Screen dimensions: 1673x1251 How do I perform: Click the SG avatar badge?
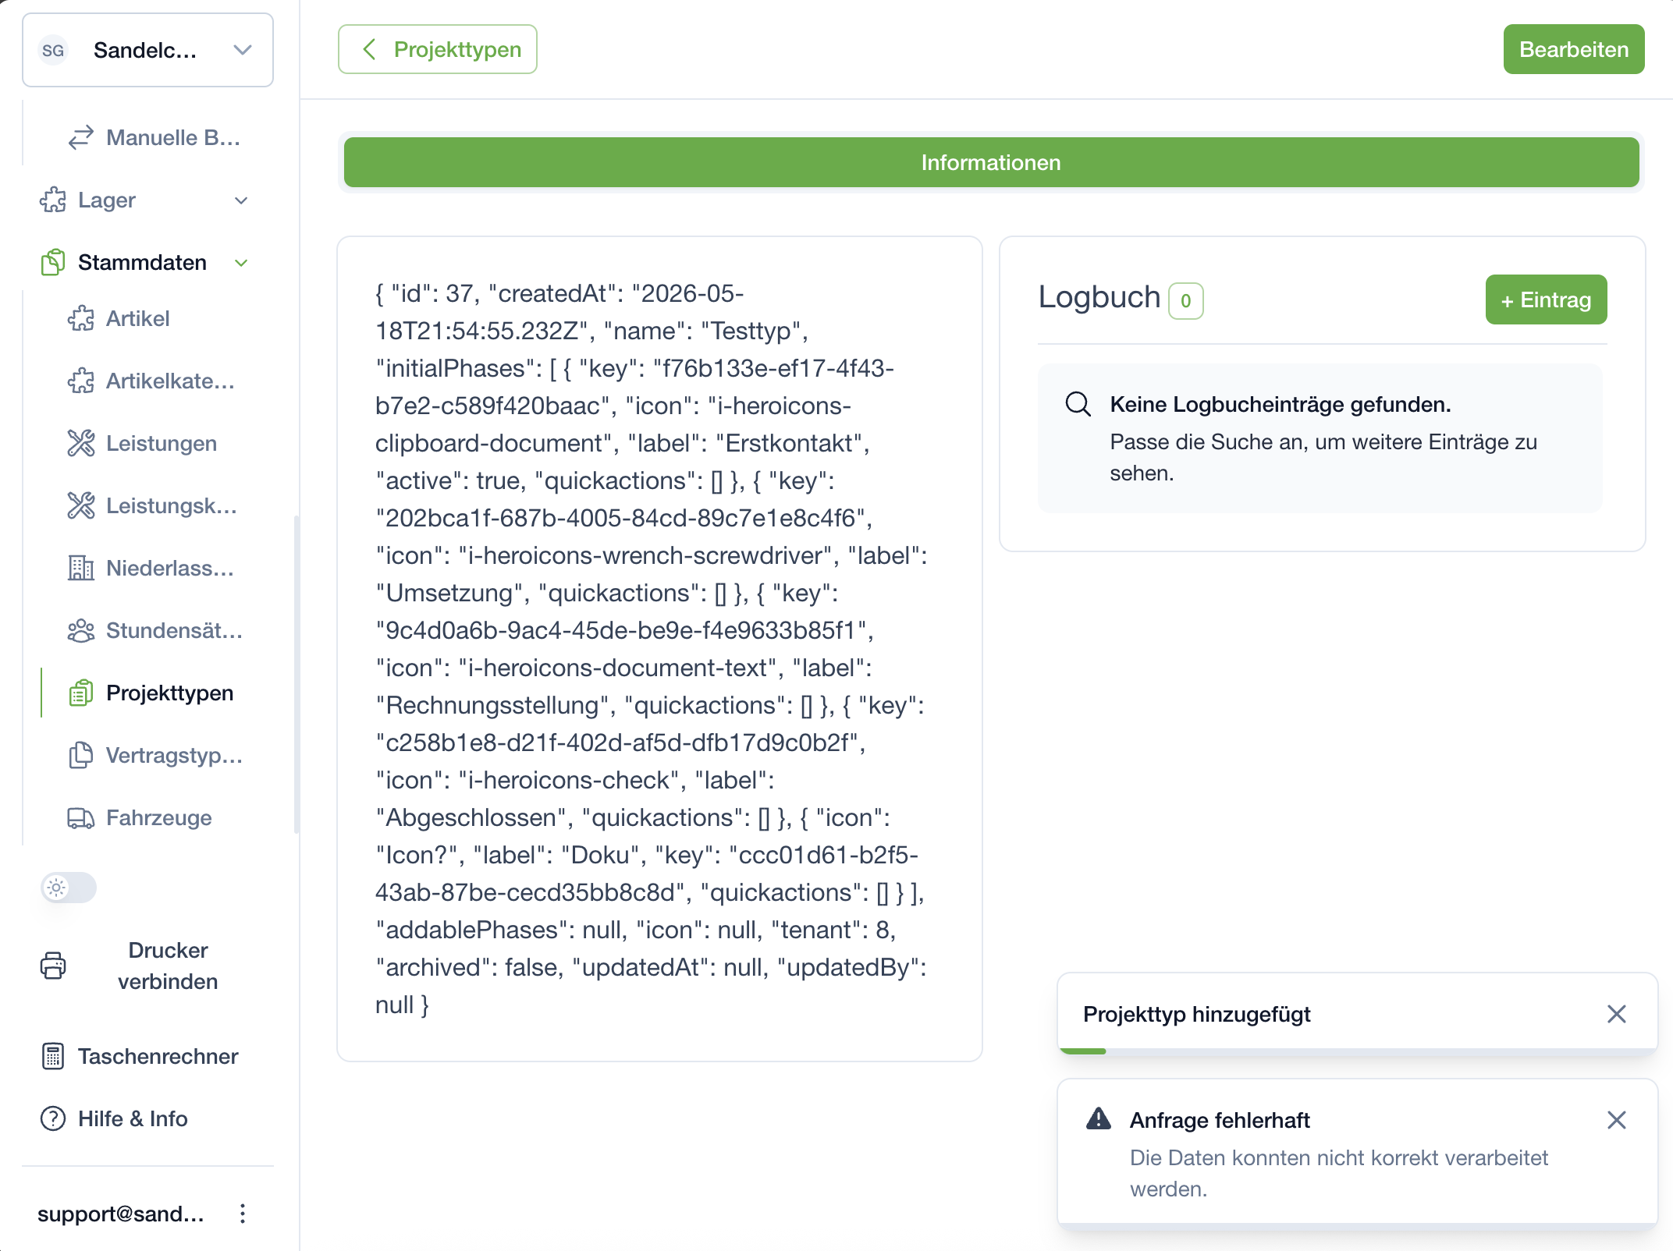53,51
